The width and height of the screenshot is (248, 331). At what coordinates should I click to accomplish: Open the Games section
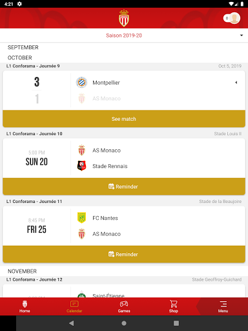coord(124,306)
